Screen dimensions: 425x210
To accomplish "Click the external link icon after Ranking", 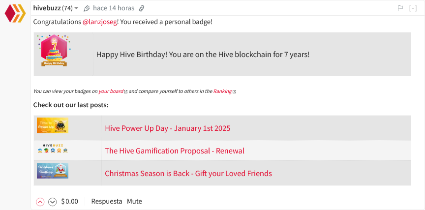I will [234, 92].
